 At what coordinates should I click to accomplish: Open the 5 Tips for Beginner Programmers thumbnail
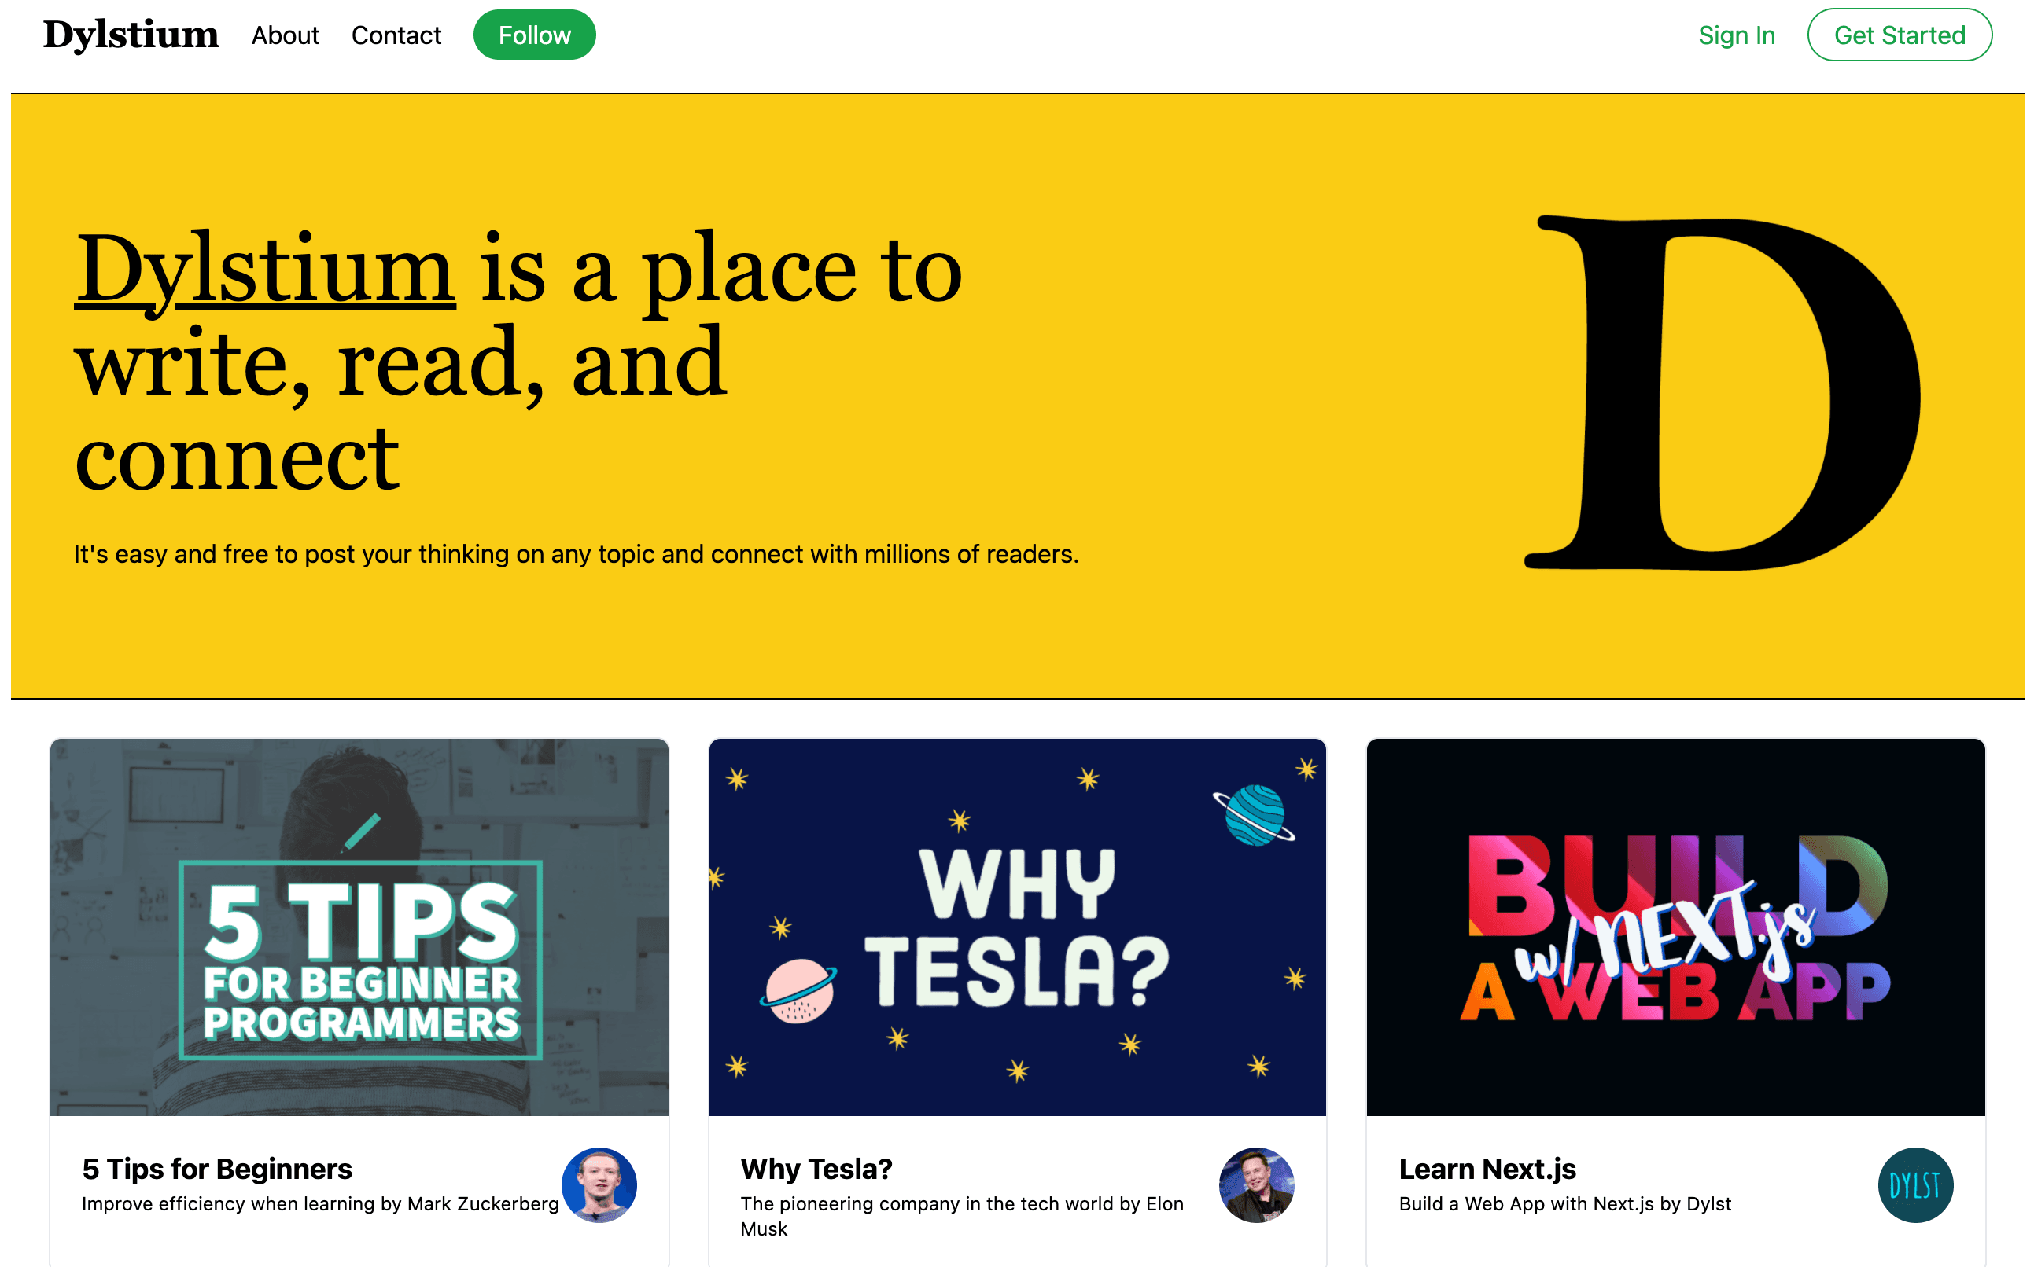pyautogui.click(x=359, y=927)
